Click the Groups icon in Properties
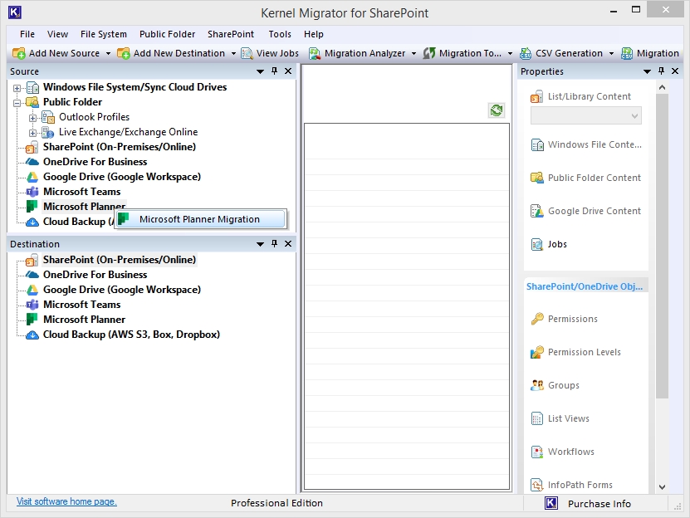Screen dimensions: 690x518 pos(537,385)
